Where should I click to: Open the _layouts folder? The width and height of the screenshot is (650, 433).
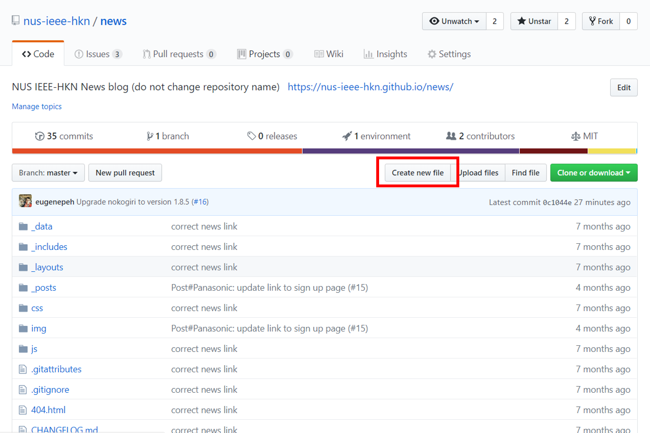47,267
